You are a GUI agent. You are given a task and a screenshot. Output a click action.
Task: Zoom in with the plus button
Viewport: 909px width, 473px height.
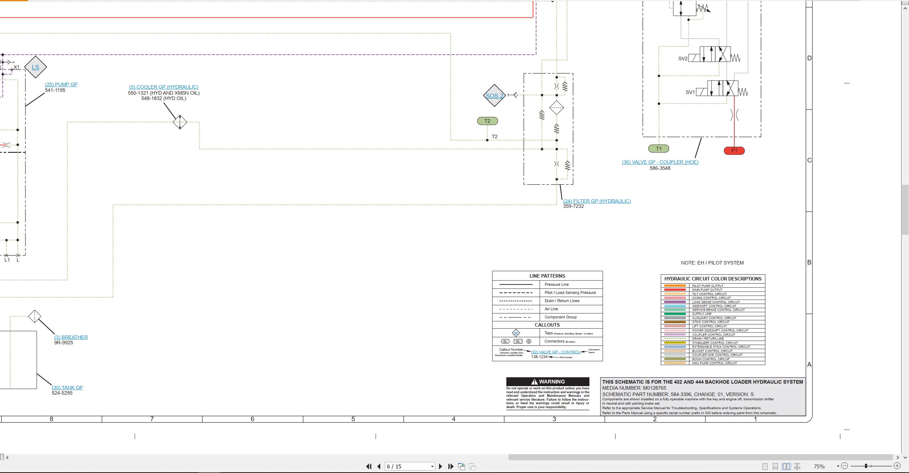point(897,466)
